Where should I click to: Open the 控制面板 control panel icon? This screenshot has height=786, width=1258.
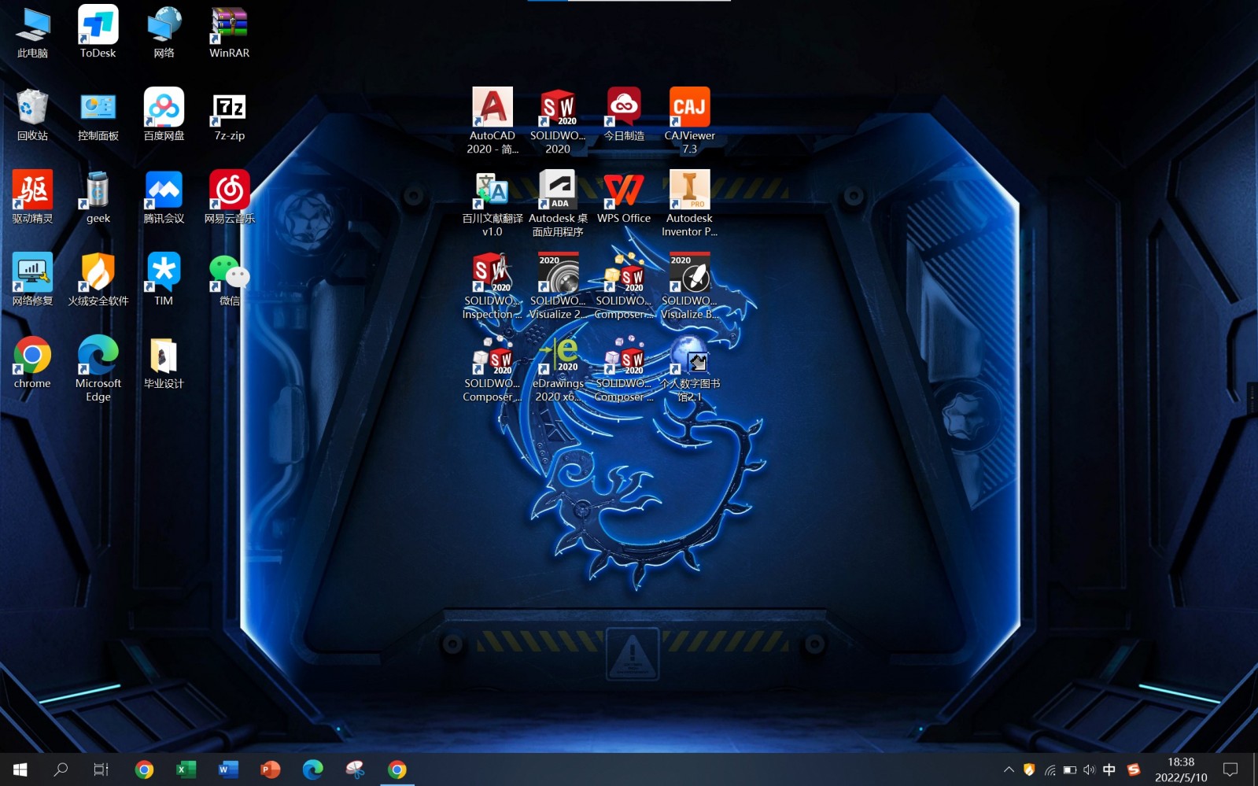[x=98, y=115]
